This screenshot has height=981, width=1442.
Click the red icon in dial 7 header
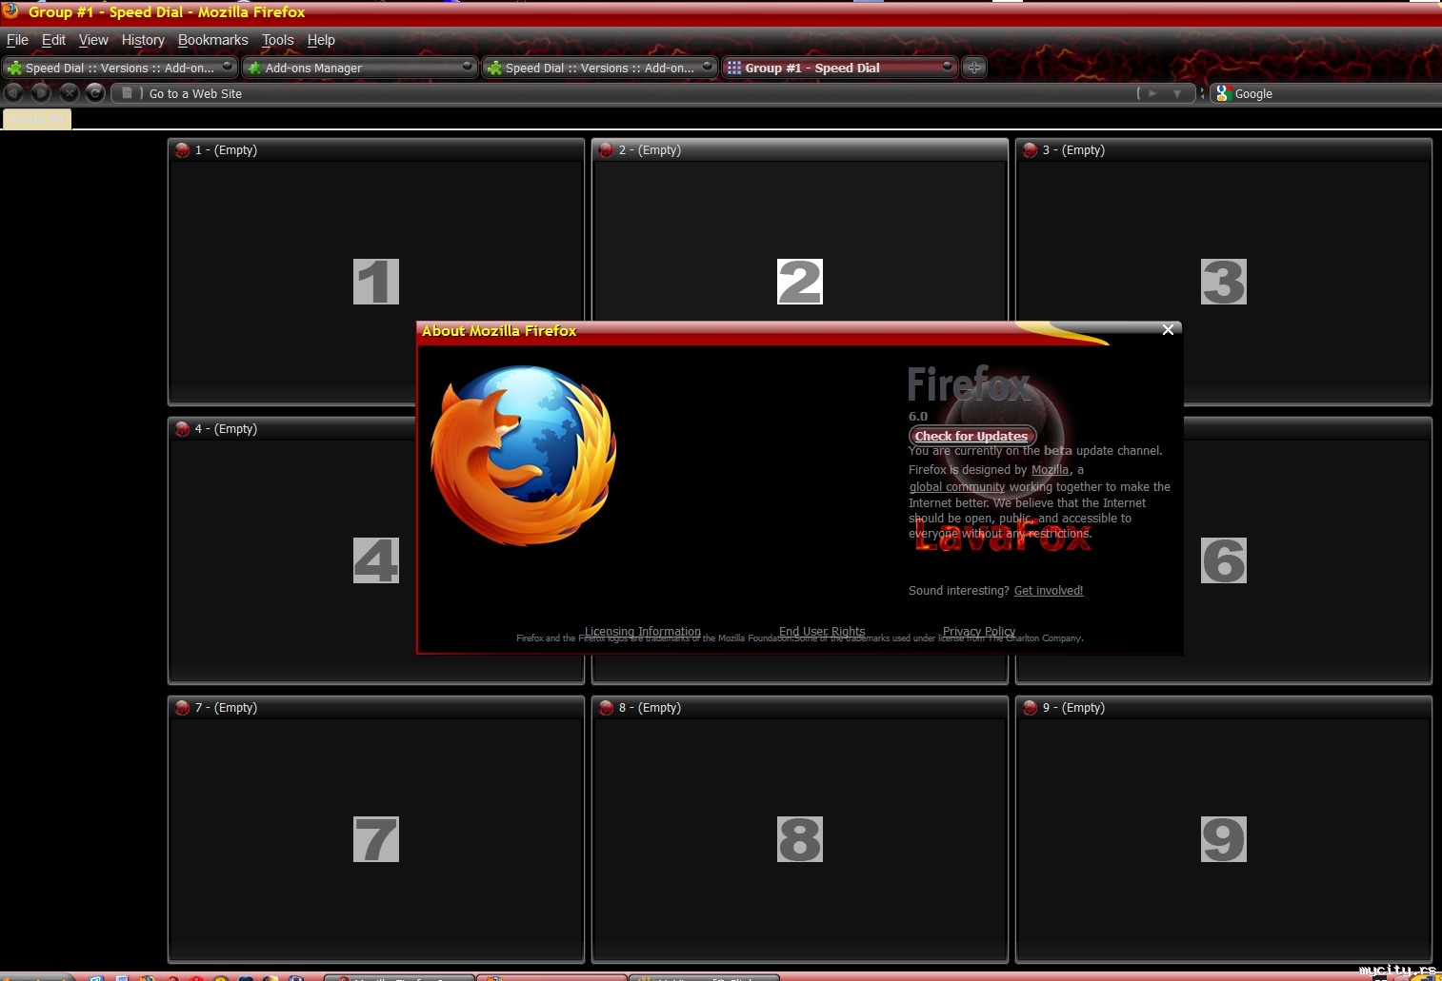point(183,708)
